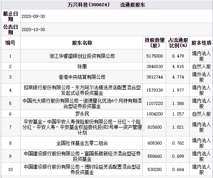213x178 pixels.
Task: Select 中国光大银行 诺德量化优选 fund name
Action: (x=82, y=103)
